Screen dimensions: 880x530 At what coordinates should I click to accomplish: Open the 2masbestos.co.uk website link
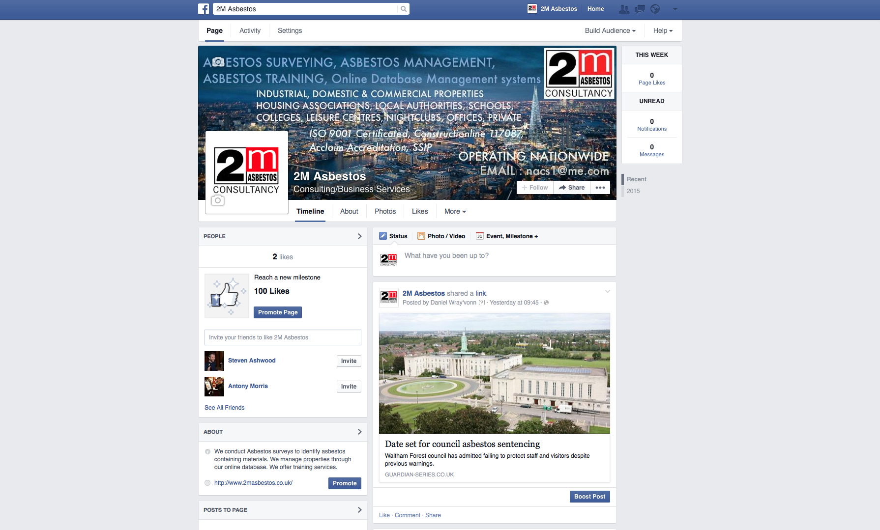tap(253, 483)
